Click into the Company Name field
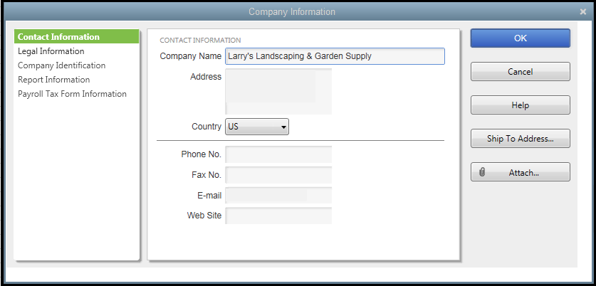 point(335,56)
